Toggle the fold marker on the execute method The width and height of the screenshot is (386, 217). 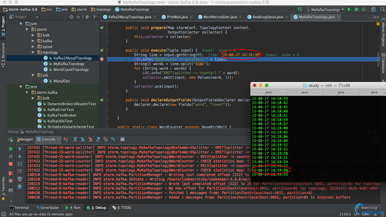107,50
